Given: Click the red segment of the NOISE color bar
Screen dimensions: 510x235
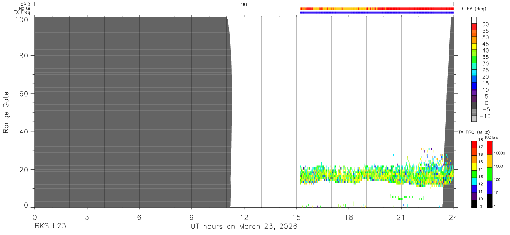Looking at the screenshot, I should pos(489,148).
